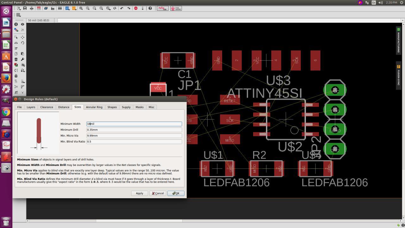The width and height of the screenshot is (405, 228).
Task: Select the Show eye tool
Action: tap(22, 24)
